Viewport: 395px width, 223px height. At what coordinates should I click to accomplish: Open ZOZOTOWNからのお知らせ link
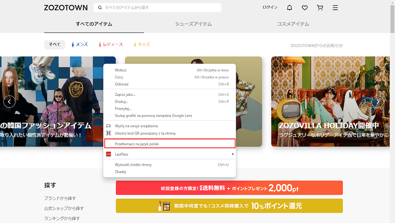[x=316, y=46]
